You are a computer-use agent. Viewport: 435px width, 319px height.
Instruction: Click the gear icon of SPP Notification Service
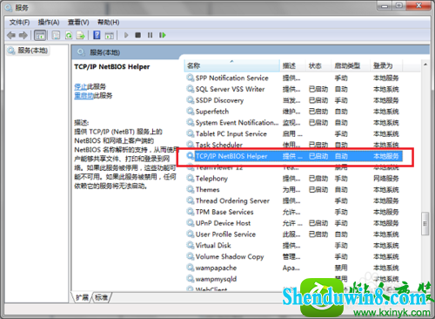coord(191,78)
